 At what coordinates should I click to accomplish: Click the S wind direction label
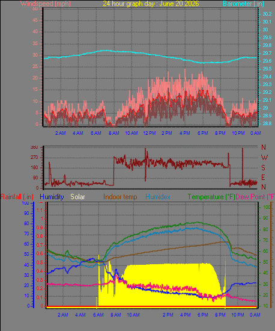263,168
